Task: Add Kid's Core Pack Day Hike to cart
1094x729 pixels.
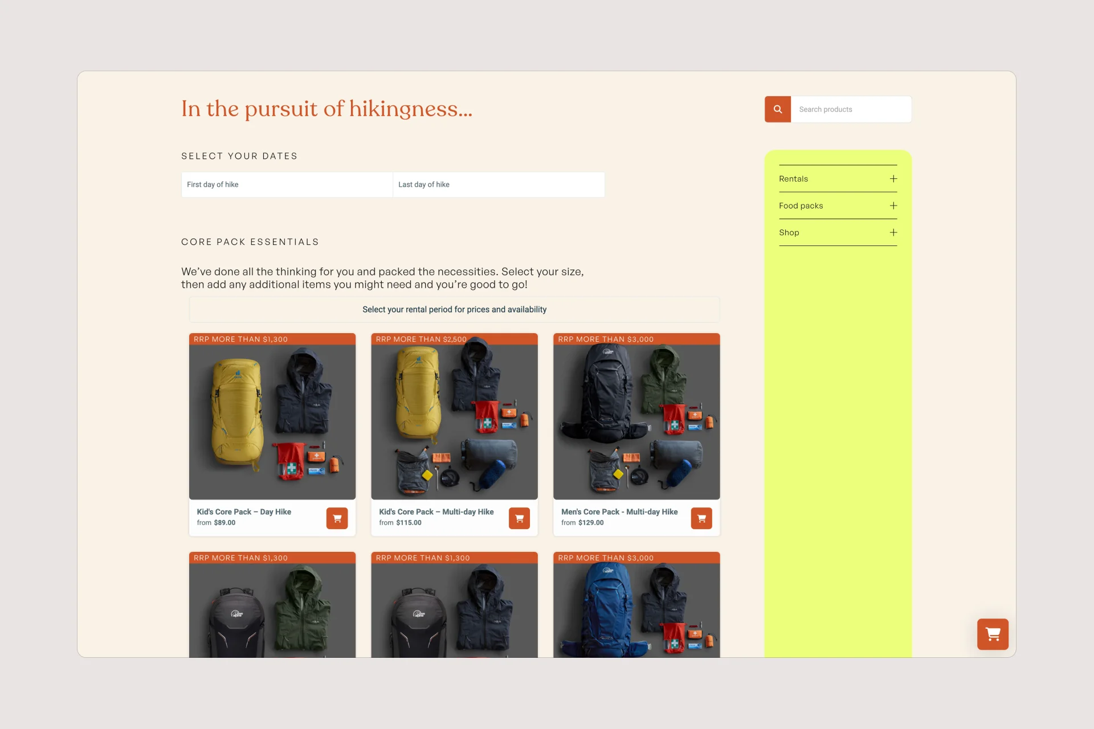Action: 337,518
